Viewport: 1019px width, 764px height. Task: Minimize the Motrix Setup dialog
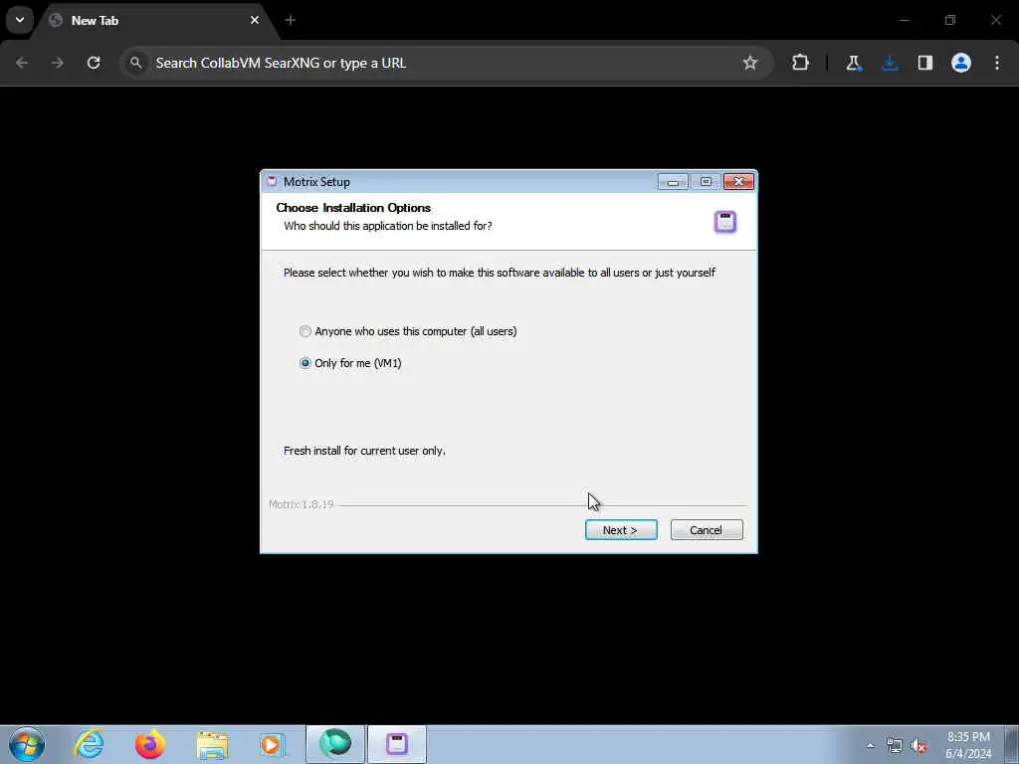[x=673, y=182]
